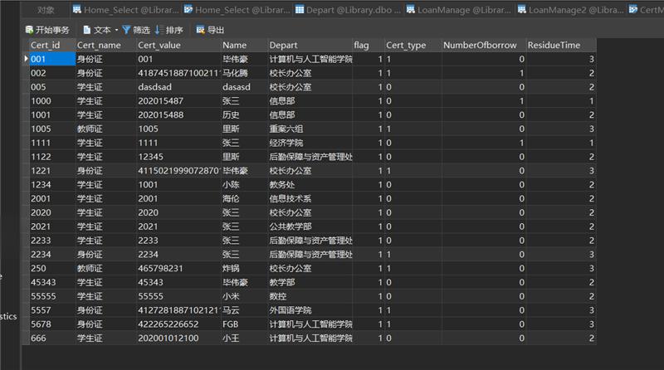The image size is (664, 370).
Task: Click the Depart cell 信息技术系
Action: (310, 198)
